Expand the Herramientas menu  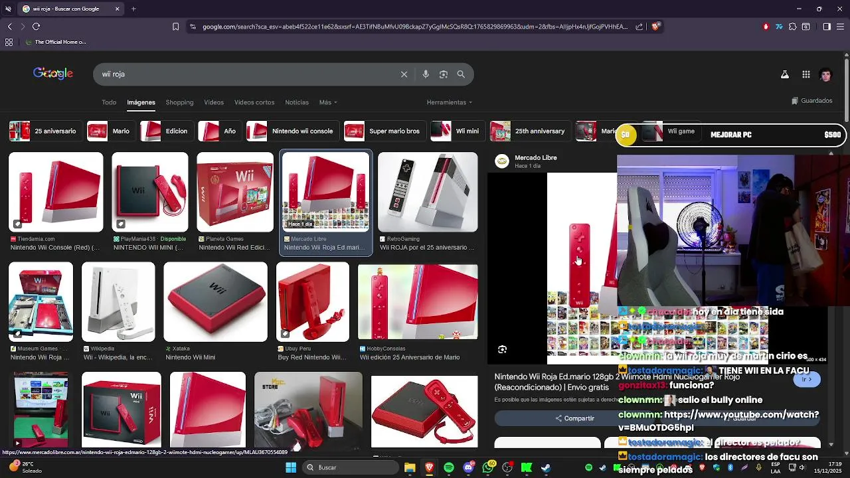pos(450,102)
